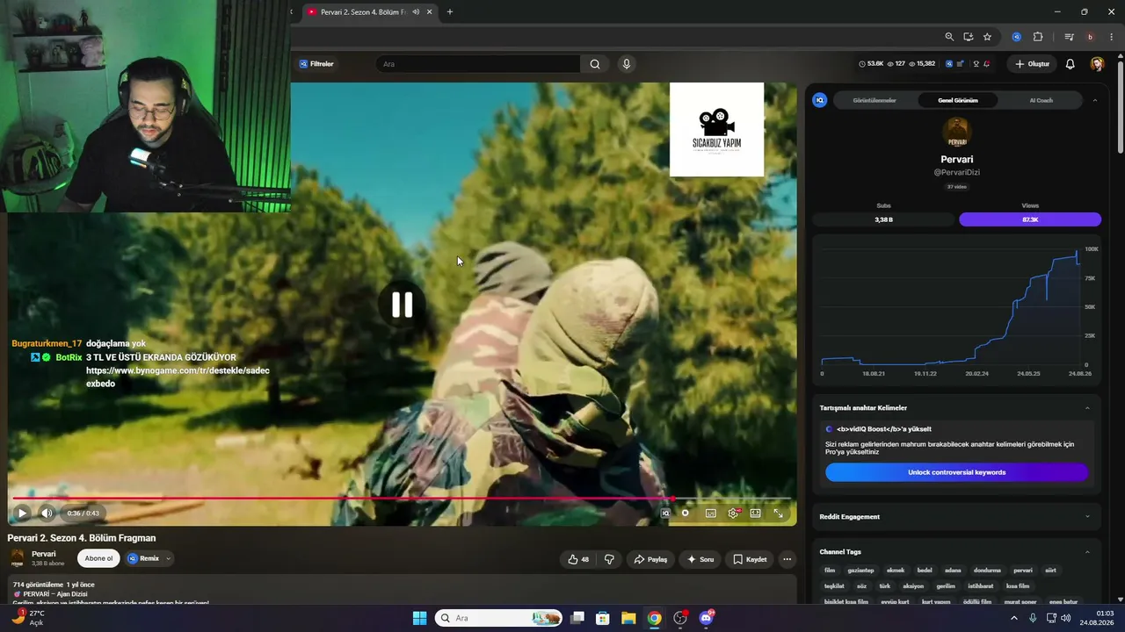
Task: Start voice search with microphone icon
Action: (x=626, y=64)
